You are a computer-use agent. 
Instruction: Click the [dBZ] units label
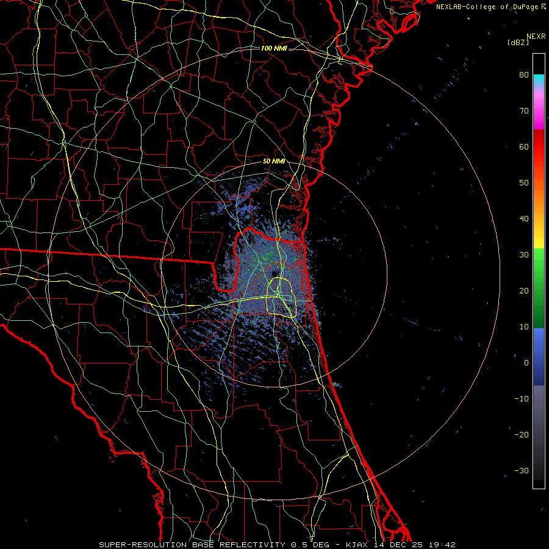pos(518,43)
